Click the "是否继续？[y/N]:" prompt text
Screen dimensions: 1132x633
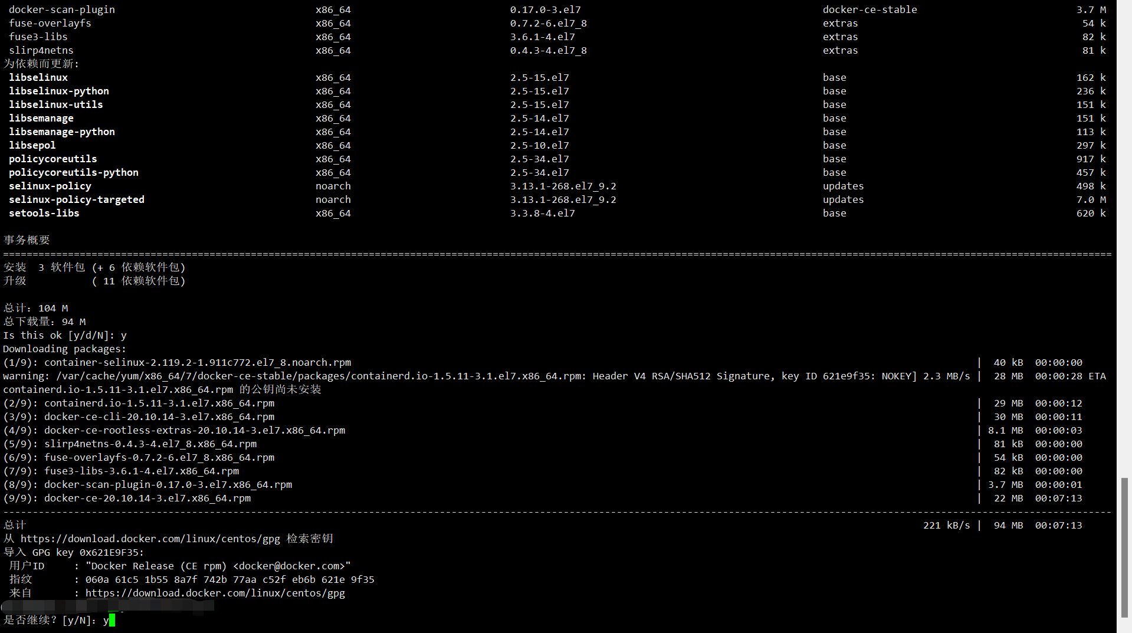(50, 620)
